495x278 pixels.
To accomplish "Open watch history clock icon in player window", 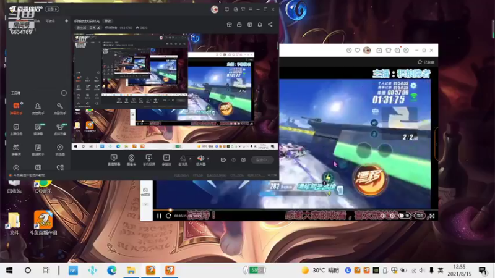I will click(349, 50).
